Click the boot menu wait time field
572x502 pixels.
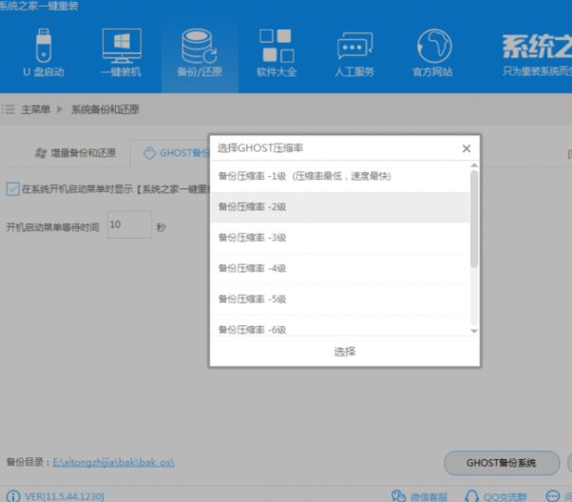128,225
